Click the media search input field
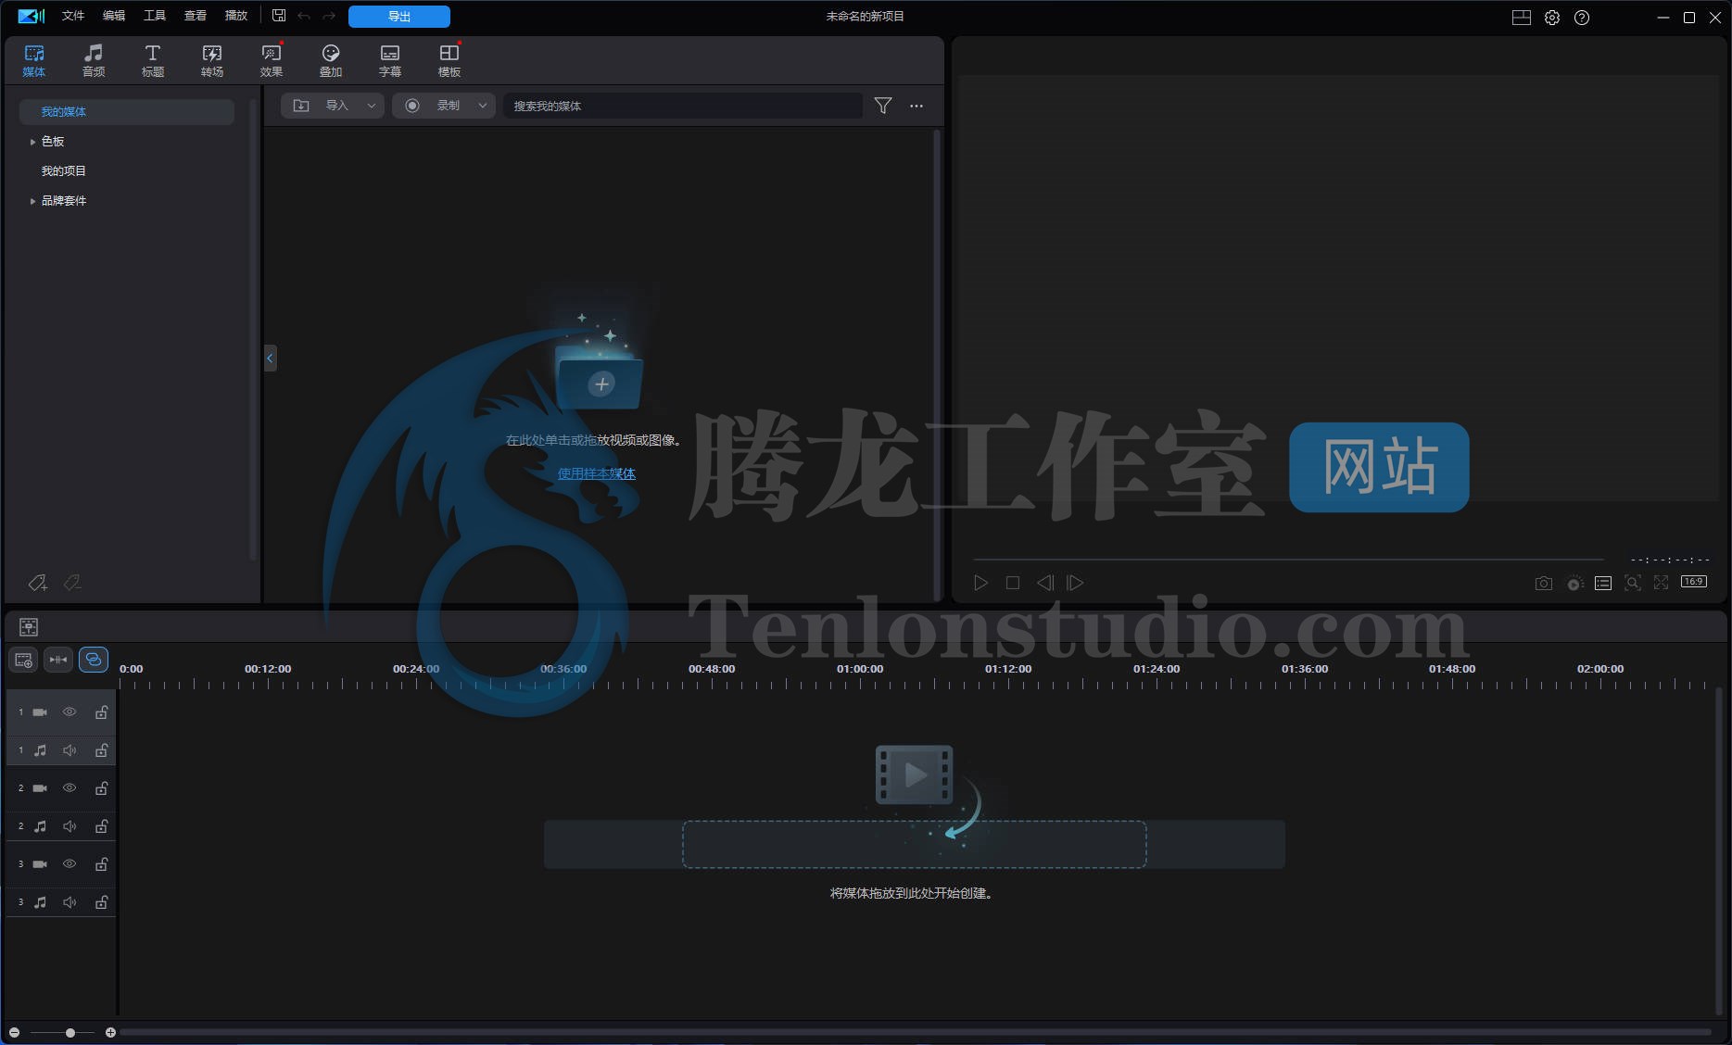Screen dimensions: 1732x1045 click(x=682, y=106)
